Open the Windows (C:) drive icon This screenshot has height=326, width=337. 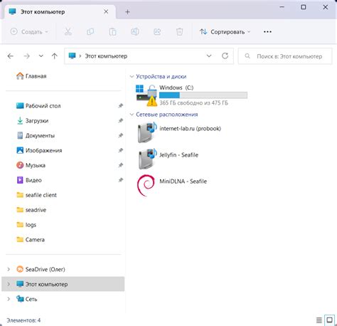[x=146, y=95]
